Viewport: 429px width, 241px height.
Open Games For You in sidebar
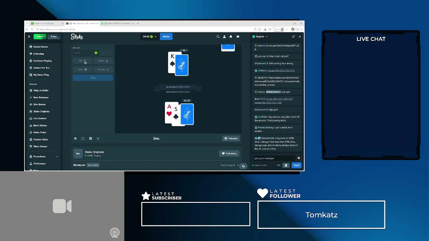[x=41, y=68]
